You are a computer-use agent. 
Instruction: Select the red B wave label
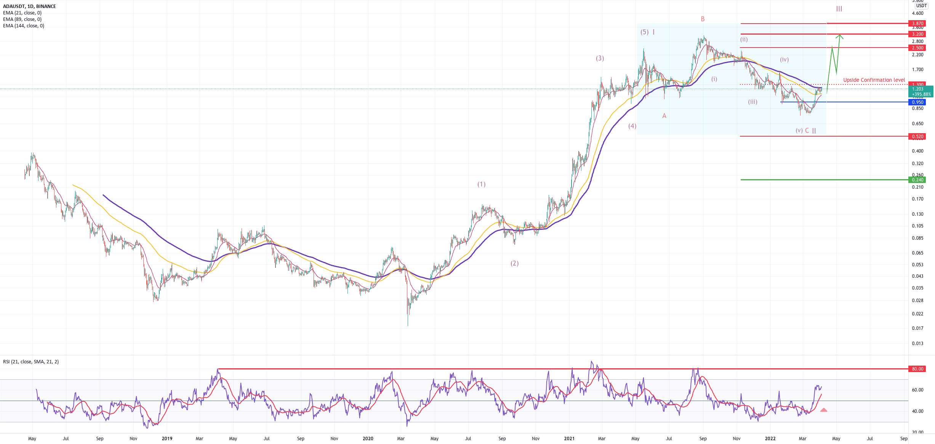[x=703, y=19]
